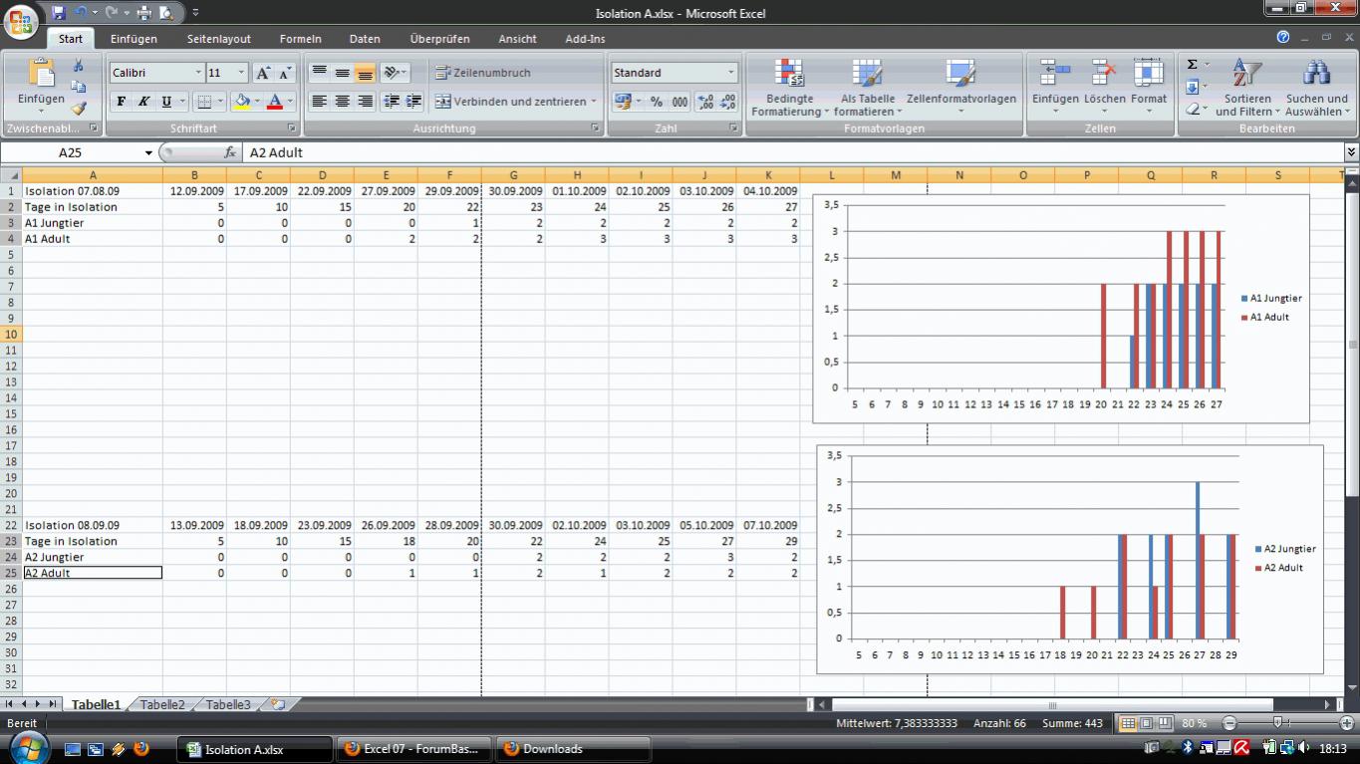Open the Excel help question mark

pyautogui.click(x=1283, y=37)
